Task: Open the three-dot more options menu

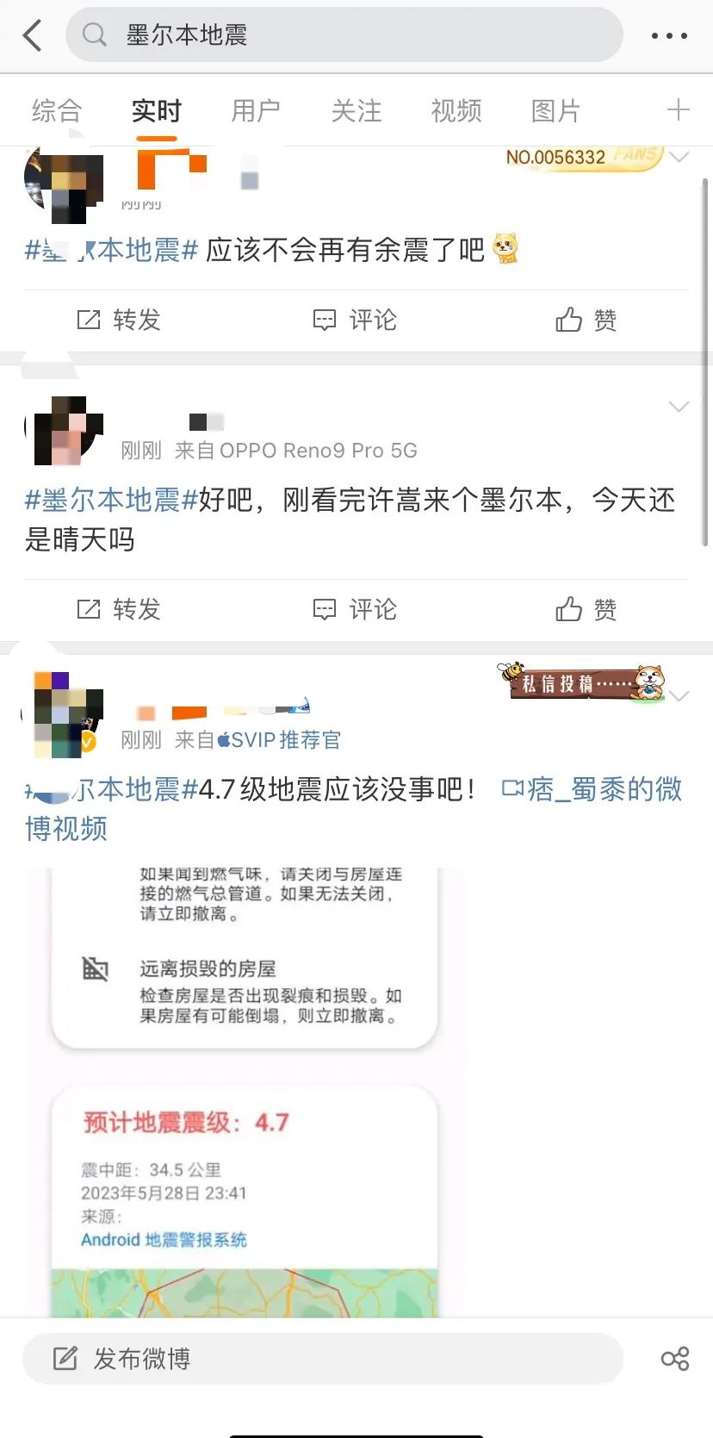Action: [x=669, y=36]
